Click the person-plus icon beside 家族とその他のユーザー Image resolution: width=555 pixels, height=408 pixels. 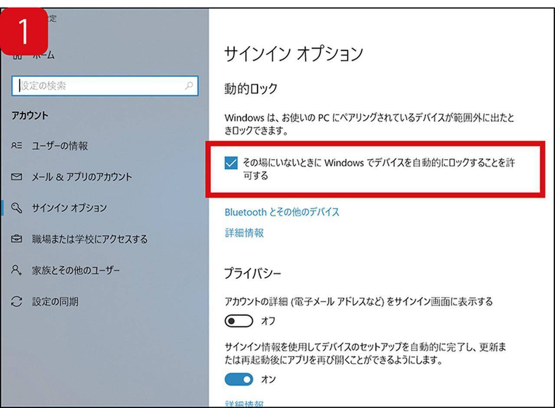click(16, 270)
